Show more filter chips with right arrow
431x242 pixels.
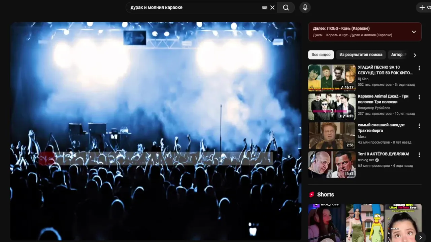(x=415, y=55)
